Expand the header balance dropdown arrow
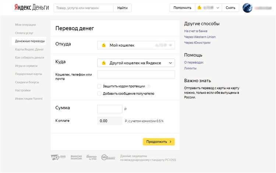The image size is (276, 173). tap(217, 8)
